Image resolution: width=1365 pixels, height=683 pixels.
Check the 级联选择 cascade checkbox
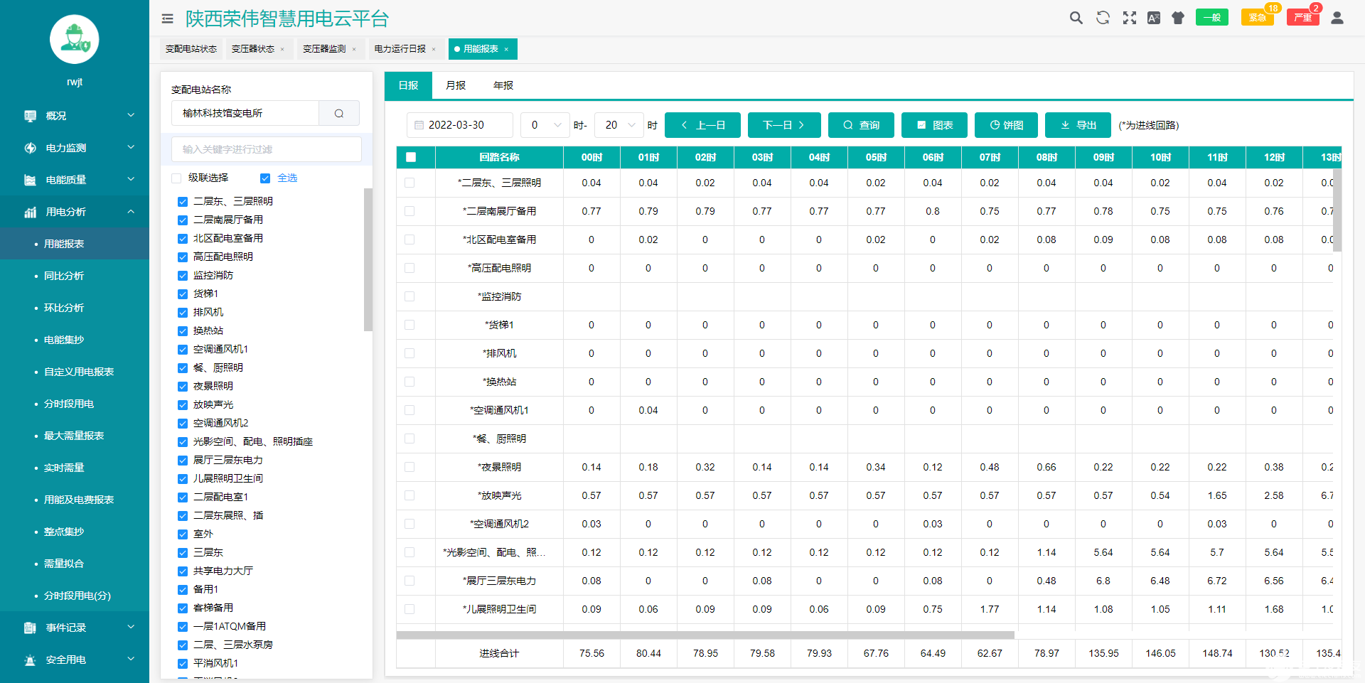pos(176,178)
